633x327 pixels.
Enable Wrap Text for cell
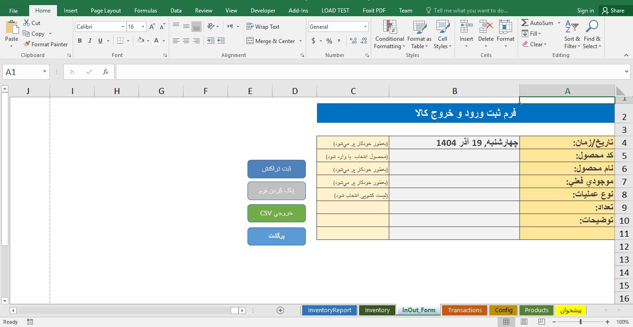pos(263,26)
